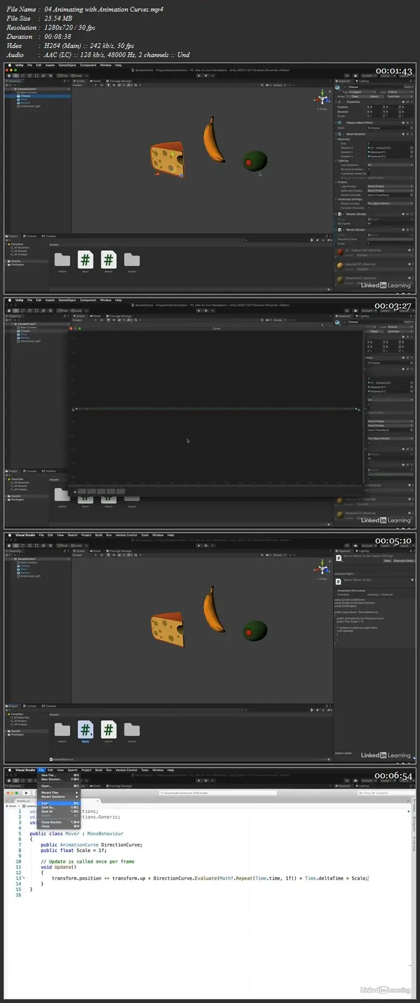The image size is (420, 1003).
Task: Switch to Game tab in 00:01:43 frame
Action: [x=96, y=80]
